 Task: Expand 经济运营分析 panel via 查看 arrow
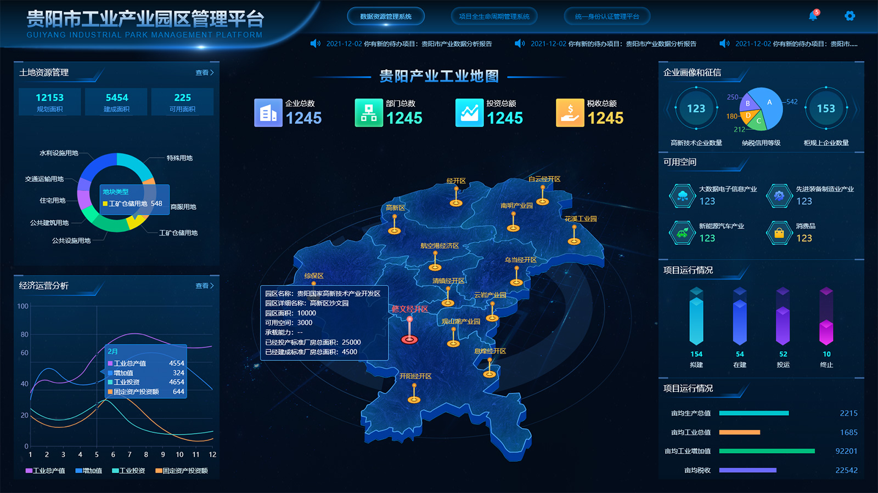pos(205,286)
